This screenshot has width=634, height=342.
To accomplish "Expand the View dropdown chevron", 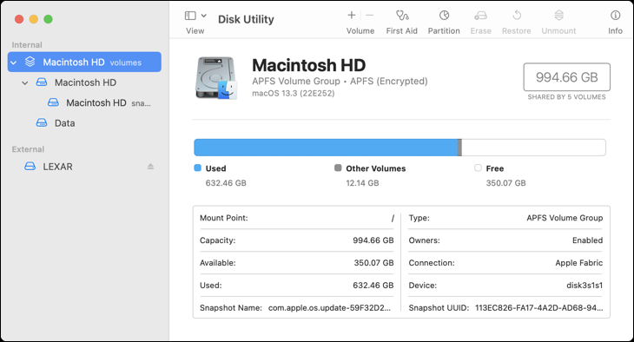I will click(204, 16).
